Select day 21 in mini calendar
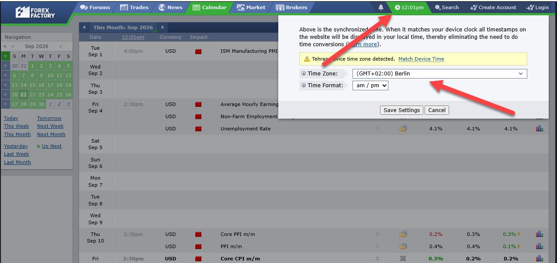 pyautogui.click(x=23, y=95)
